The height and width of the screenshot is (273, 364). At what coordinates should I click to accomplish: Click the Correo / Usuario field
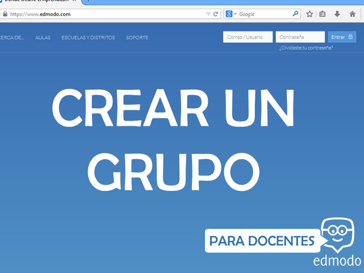(248, 37)
